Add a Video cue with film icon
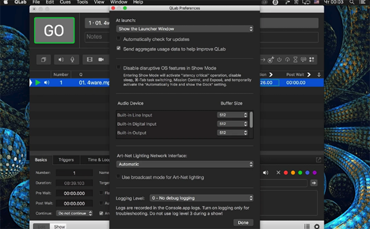 (x=89, y=59)
